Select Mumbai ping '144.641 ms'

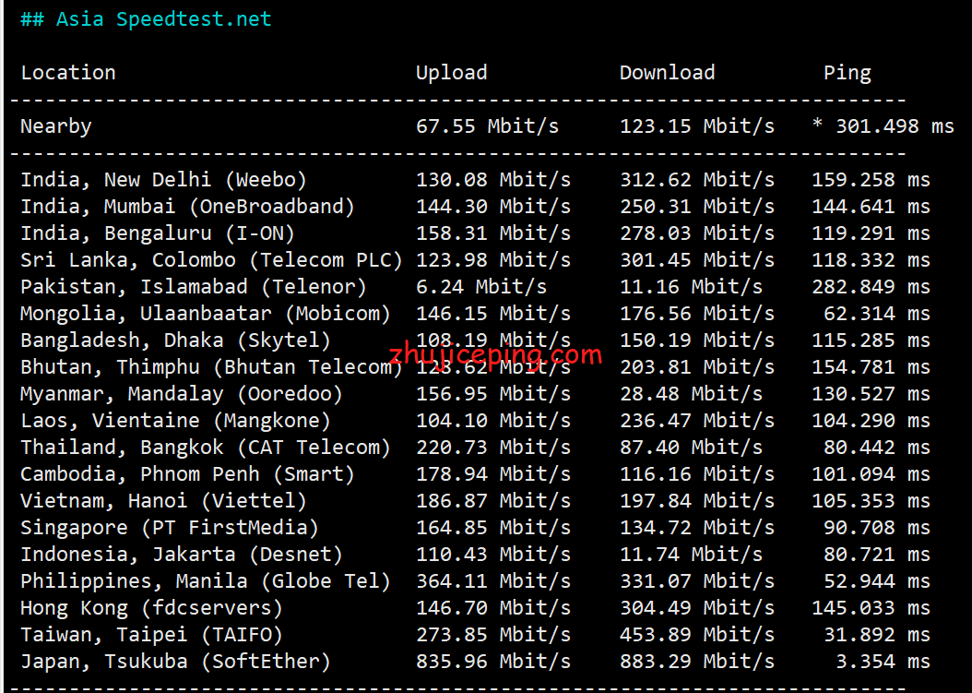(871, 207)
